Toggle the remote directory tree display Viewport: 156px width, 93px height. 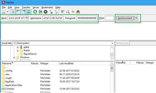[23, 12]
